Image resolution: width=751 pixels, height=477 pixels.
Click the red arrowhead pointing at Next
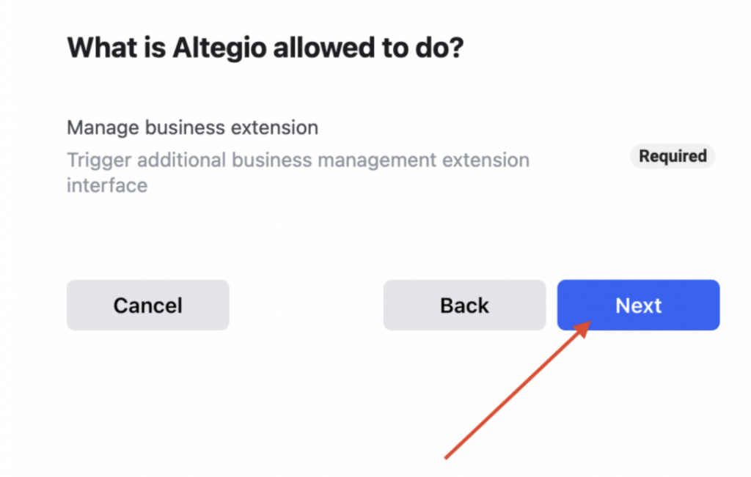pos(584,328)
